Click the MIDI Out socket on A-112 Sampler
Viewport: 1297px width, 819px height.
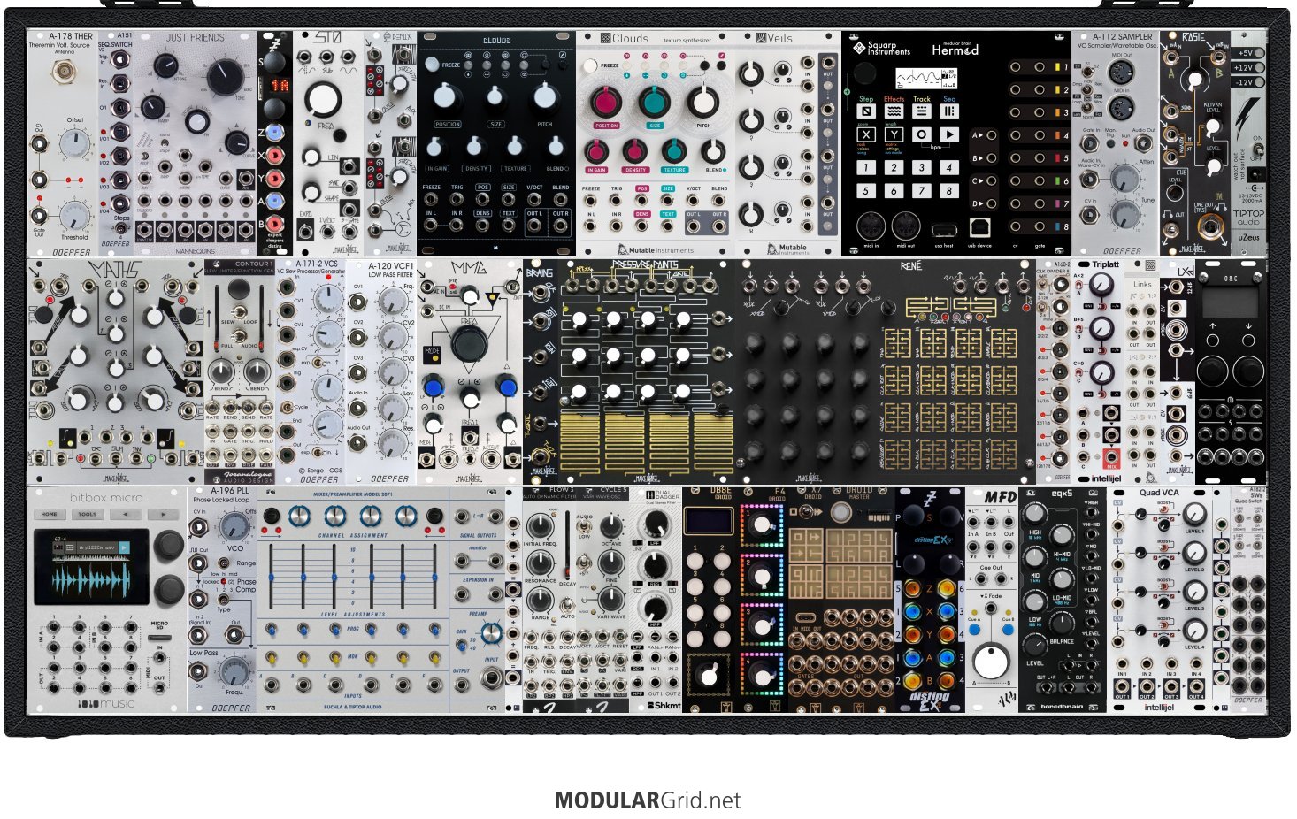[x=1122, y=70]
